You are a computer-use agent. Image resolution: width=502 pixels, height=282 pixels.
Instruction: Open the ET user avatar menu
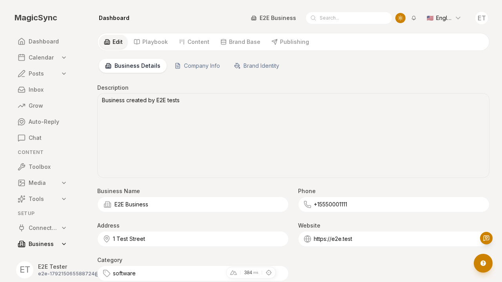tap(482, 18)
